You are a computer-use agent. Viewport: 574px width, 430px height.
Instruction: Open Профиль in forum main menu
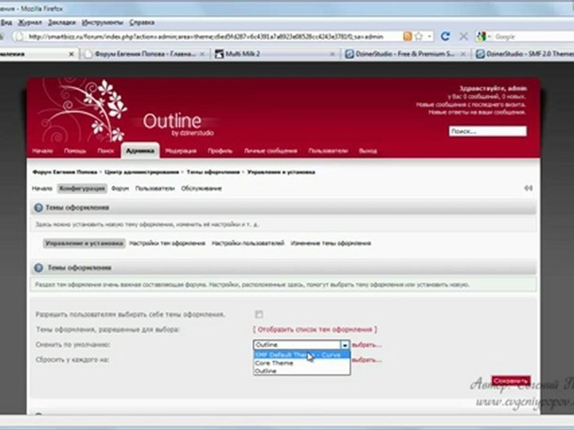point(221,150)
